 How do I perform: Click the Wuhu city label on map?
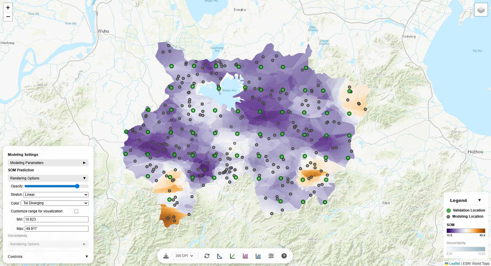click(x=103, y=31)
